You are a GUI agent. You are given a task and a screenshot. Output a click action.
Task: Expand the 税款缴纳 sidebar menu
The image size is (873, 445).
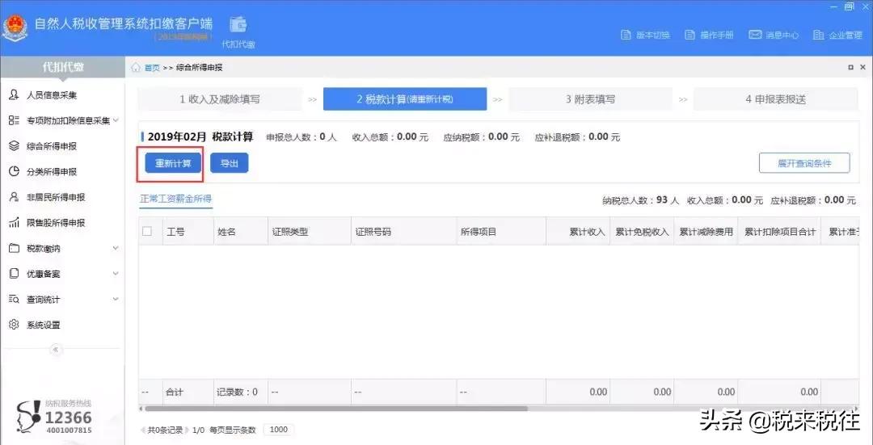click(x=62, y=249)
